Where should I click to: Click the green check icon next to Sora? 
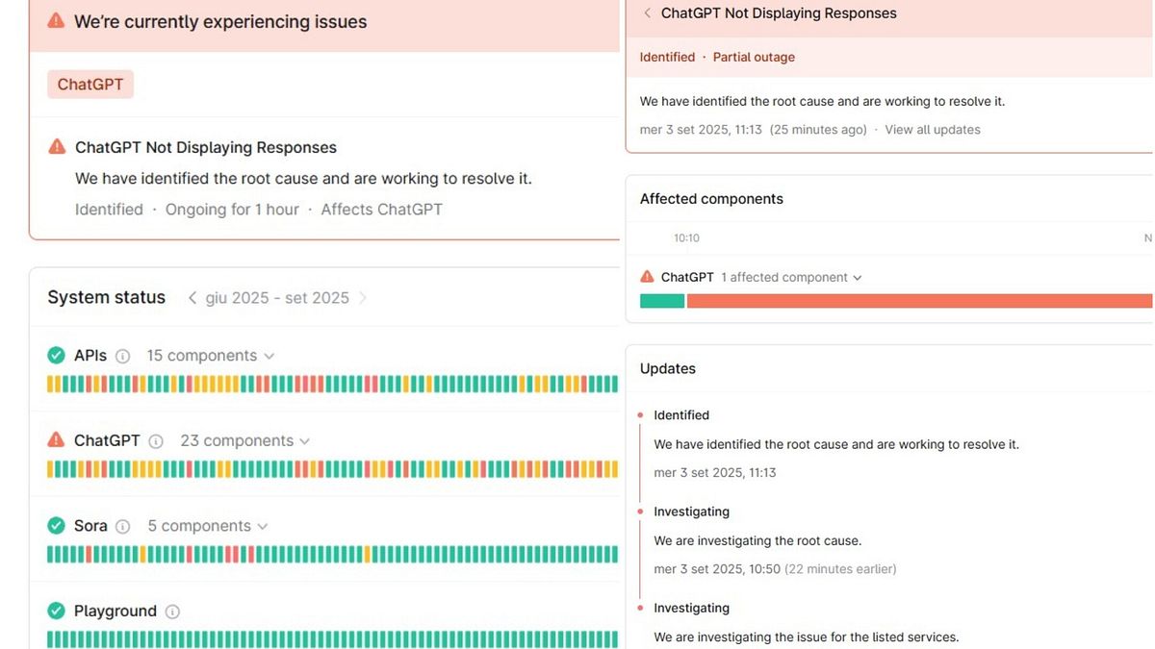tap(57, 526)
